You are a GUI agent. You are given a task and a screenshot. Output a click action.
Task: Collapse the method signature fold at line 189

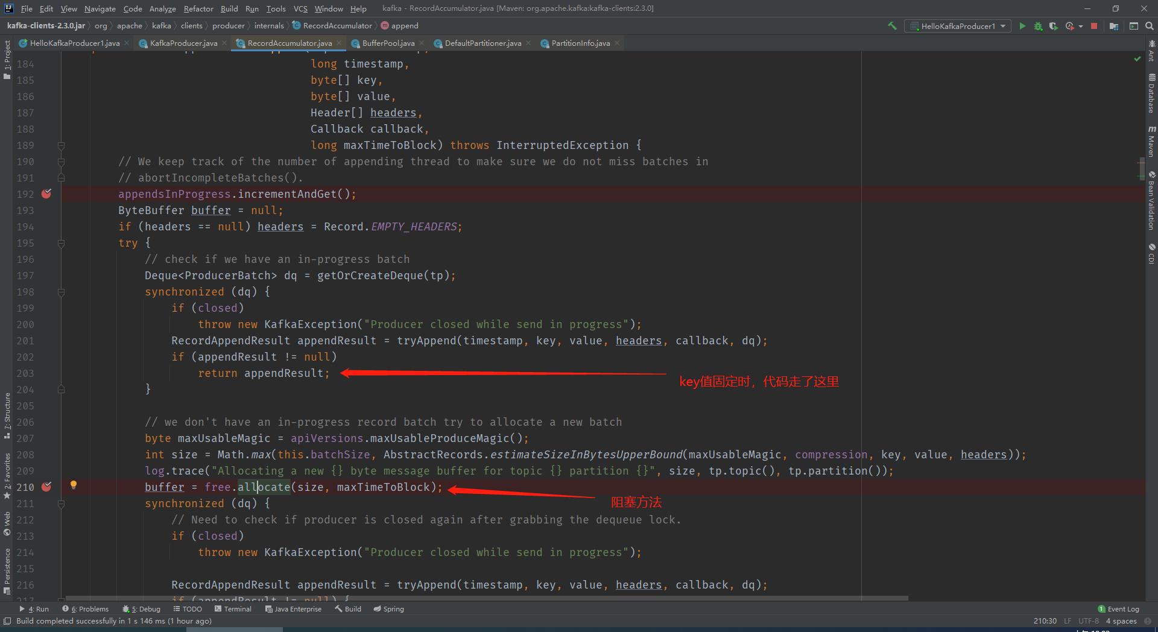pyautogui.click(x=61, y=145)
